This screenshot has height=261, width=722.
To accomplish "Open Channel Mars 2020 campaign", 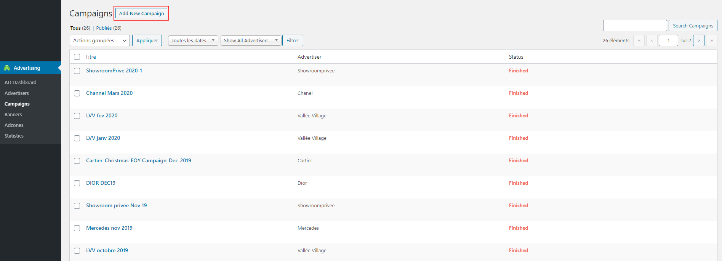I will (109, 93).
